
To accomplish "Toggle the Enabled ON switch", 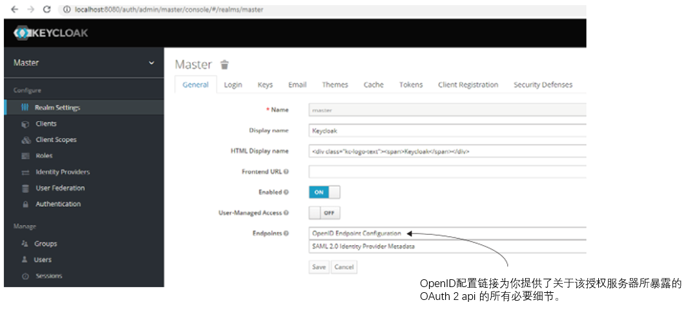I will click(x=324, y=192).
